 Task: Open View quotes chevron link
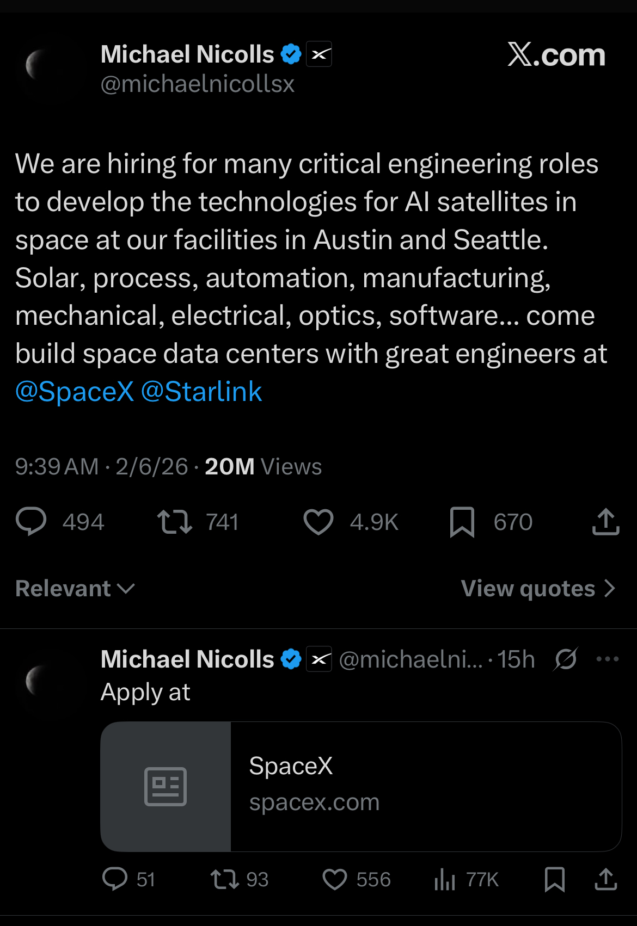click(x=538, y=589)
